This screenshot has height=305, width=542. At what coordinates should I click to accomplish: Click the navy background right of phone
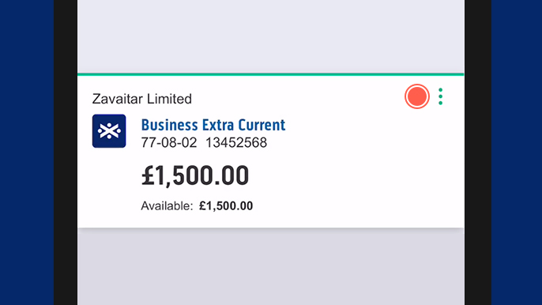517,152
